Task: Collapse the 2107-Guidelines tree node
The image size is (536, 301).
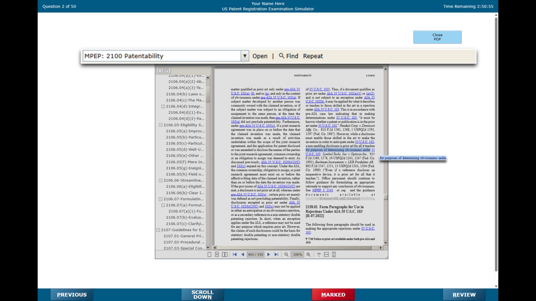Action: click(157, 230)
